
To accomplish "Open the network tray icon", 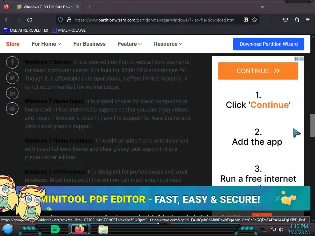I will [x=273, y=229].
